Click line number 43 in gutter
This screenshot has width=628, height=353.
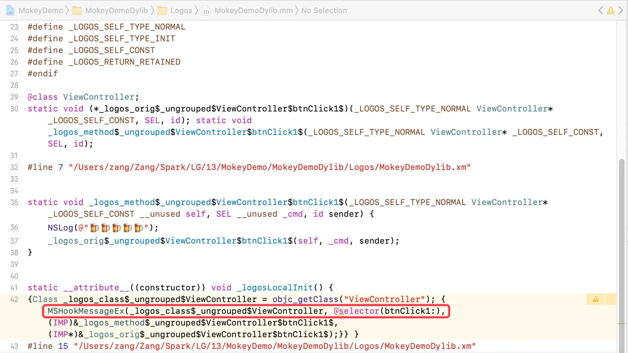point(14,346)
